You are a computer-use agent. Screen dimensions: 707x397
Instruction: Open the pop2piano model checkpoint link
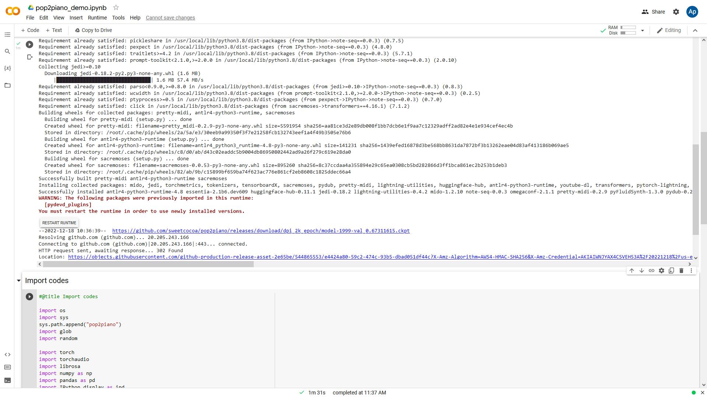click(x=261, y=231)
